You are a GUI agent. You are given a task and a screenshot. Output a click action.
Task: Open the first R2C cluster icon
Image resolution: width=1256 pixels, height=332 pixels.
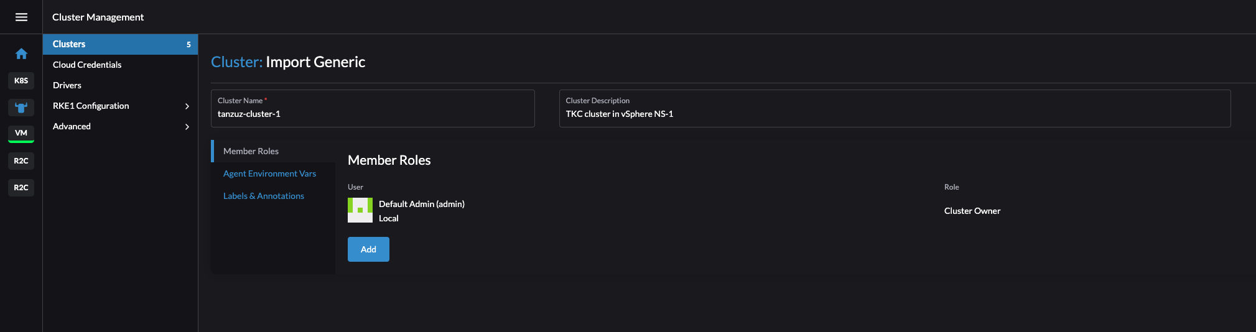(x=21, y=161)
